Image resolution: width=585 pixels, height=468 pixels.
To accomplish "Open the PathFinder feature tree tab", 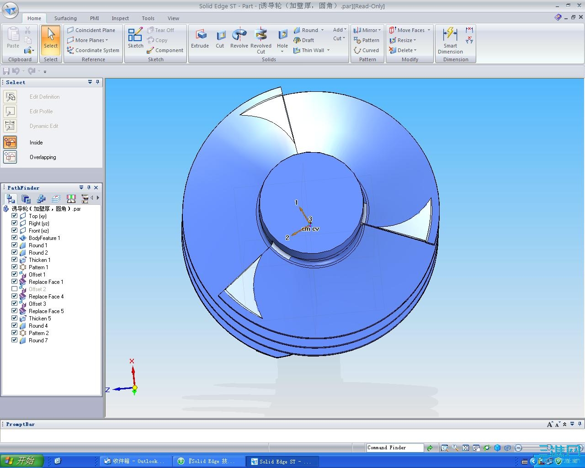I will (x=11, y=199).
